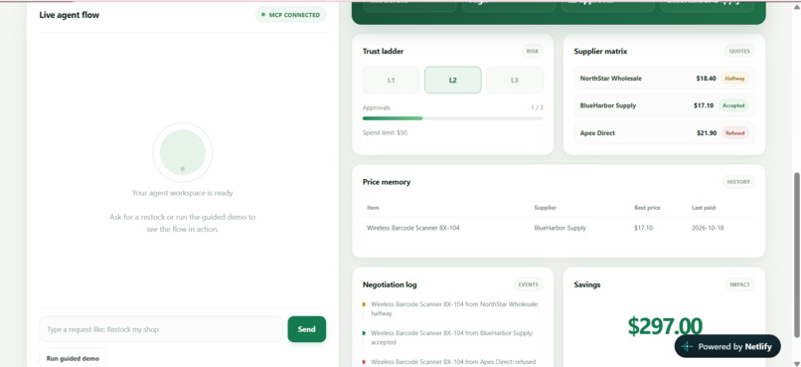Click the Approvals progress bar
The height and width of the screenshot is (367, 801).
click(x=452, y=118)
